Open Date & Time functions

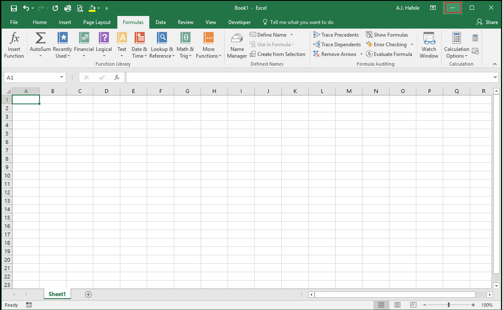[140, 45]
